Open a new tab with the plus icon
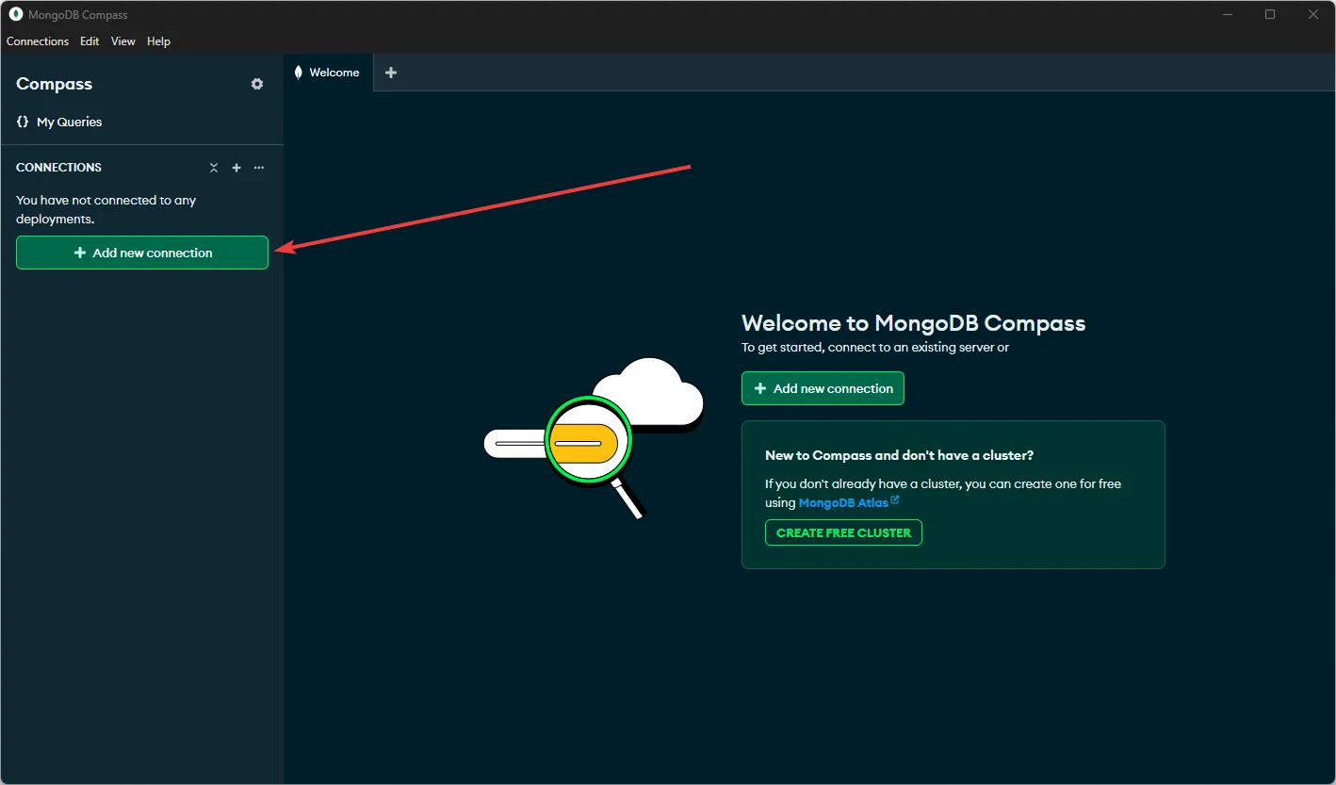Image resolution: width=1336 pixels, height=785 pixels. (x=391, y=72)
